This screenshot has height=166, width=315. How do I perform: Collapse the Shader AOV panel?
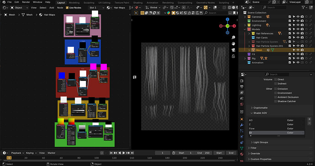[x=252, y=113]
